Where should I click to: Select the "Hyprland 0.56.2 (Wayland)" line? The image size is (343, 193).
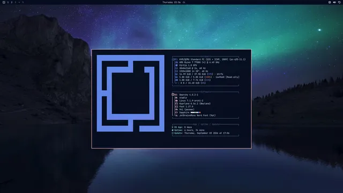[x=195, y=103]
